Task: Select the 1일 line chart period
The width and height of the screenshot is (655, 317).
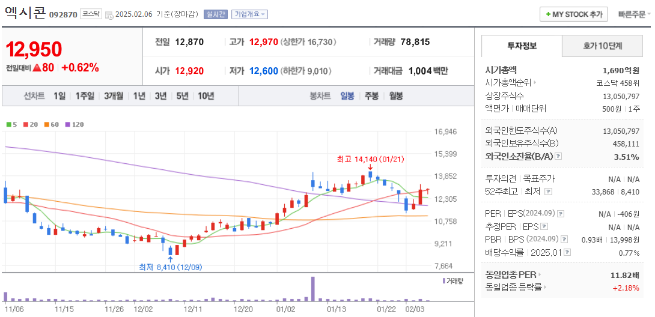Action: pyautogui.click(x=59, y=96)
